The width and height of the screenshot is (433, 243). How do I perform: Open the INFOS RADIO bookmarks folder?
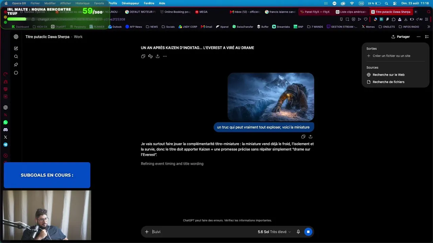(409, 27)
